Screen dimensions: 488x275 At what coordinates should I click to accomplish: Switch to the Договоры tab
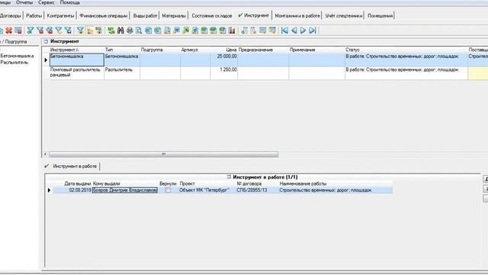tap(11, 15)
